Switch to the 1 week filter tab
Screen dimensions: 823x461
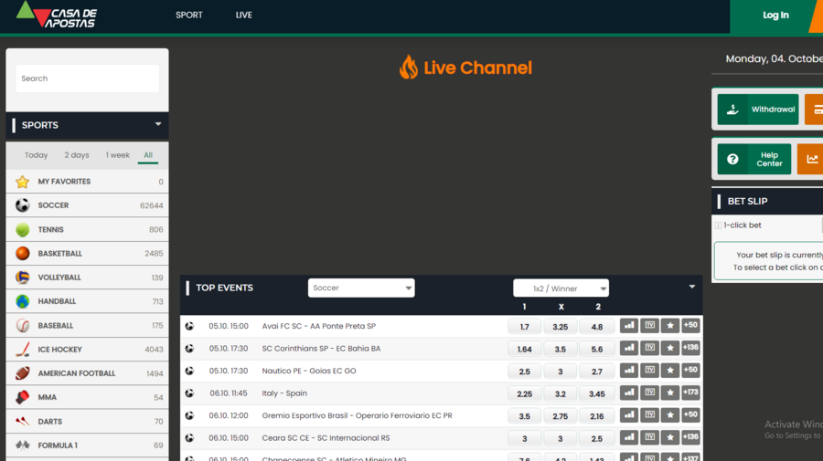(x=118, y=155)
